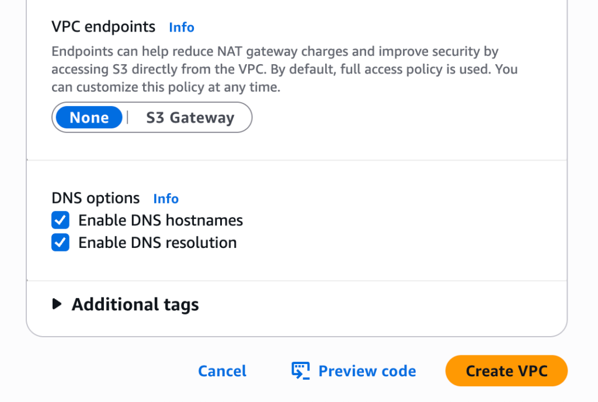The height and width of the screenshot is (402, 598).
Task: Click the Enable DNS hostnames label text
Action: tap(161, 221)
